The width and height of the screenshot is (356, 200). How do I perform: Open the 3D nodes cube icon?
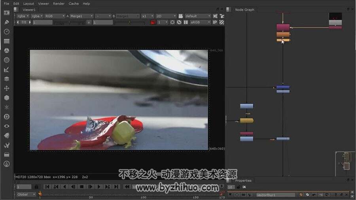coord(7,98)
